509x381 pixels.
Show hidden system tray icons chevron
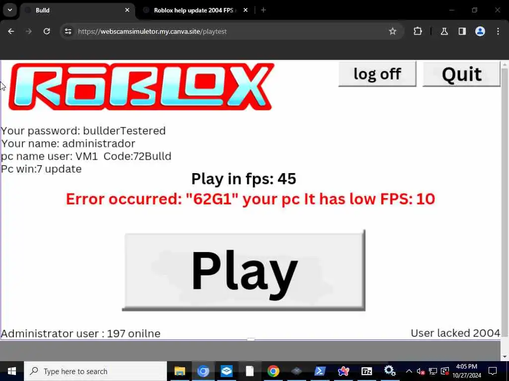tap(409, 371)
